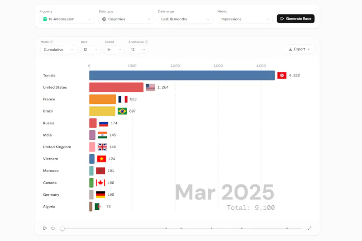Image resolution: width=362 pixels, height=241 pixels.
Task: Click the Tunisia flag icon
Action: tap(282, 76)
